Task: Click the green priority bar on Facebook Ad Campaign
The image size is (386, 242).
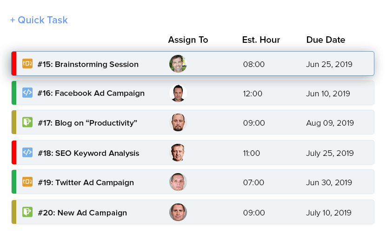Action: pyautogui.click(x=14, y=93)
